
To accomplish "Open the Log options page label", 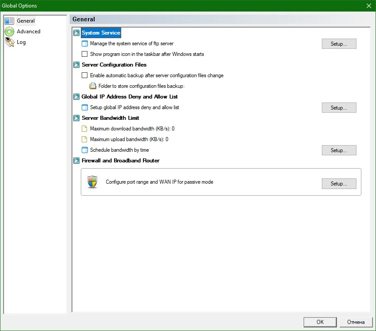I will (21, 42).
